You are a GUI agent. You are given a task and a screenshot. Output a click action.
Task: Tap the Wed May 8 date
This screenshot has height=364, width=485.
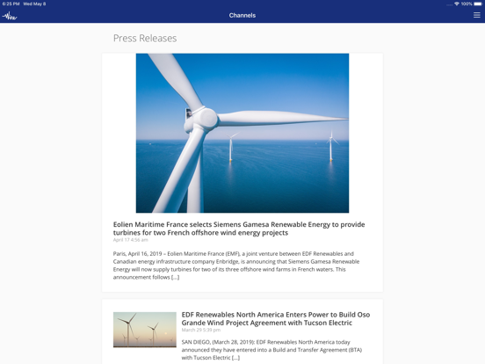click(x=34, y=4)
